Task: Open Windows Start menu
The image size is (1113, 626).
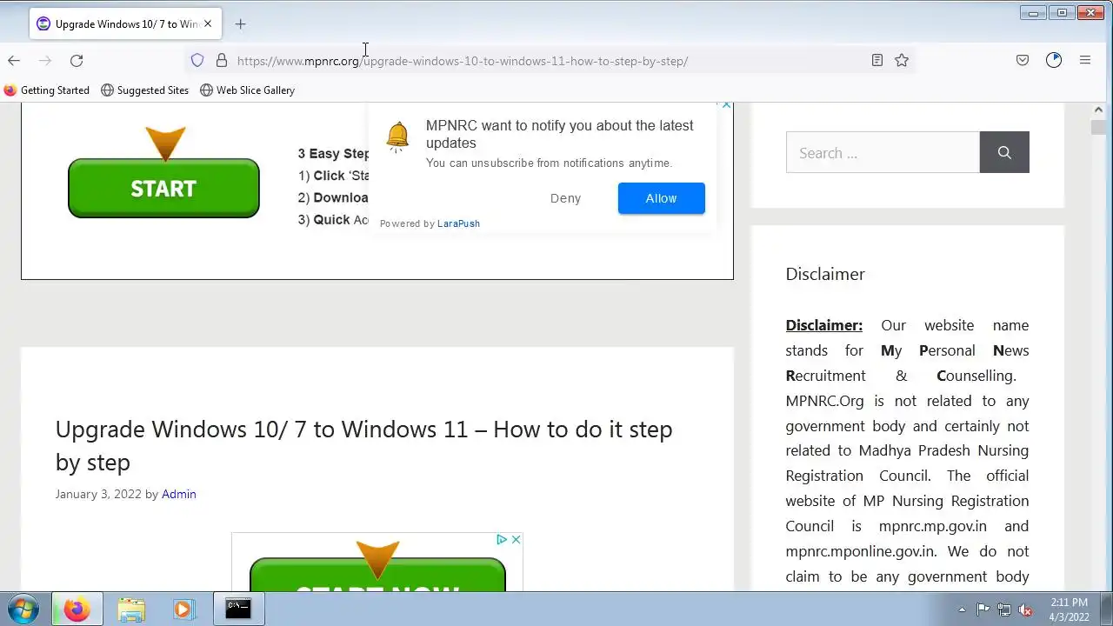Action: coord(23,609)
